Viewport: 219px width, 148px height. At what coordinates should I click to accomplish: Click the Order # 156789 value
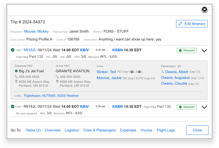point(73,39)
